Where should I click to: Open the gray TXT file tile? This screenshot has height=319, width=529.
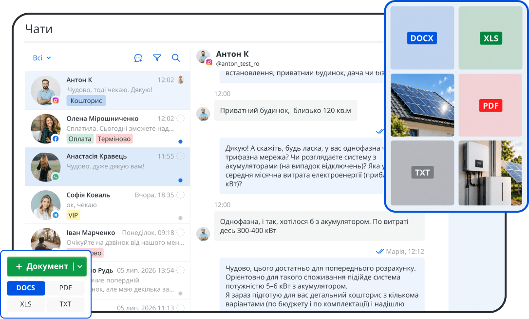coord(422,173)
